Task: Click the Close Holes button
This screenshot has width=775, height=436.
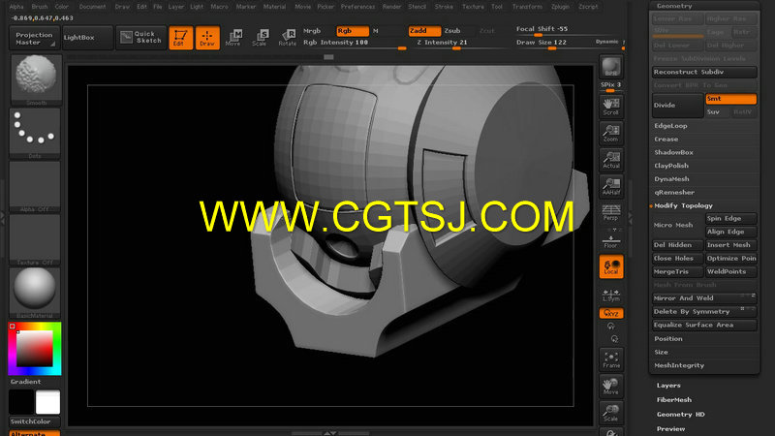Action: [677, 259]
